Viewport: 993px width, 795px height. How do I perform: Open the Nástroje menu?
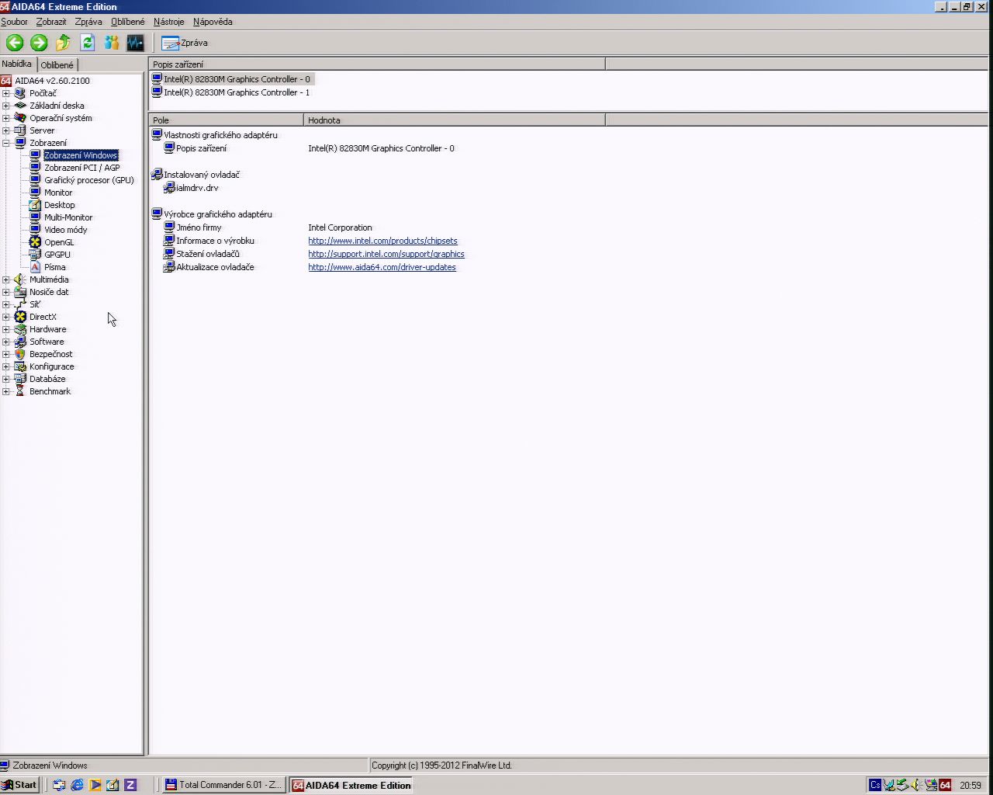(x=168, y=22)
